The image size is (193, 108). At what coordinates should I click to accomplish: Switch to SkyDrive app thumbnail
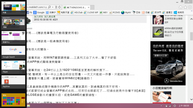13,82
